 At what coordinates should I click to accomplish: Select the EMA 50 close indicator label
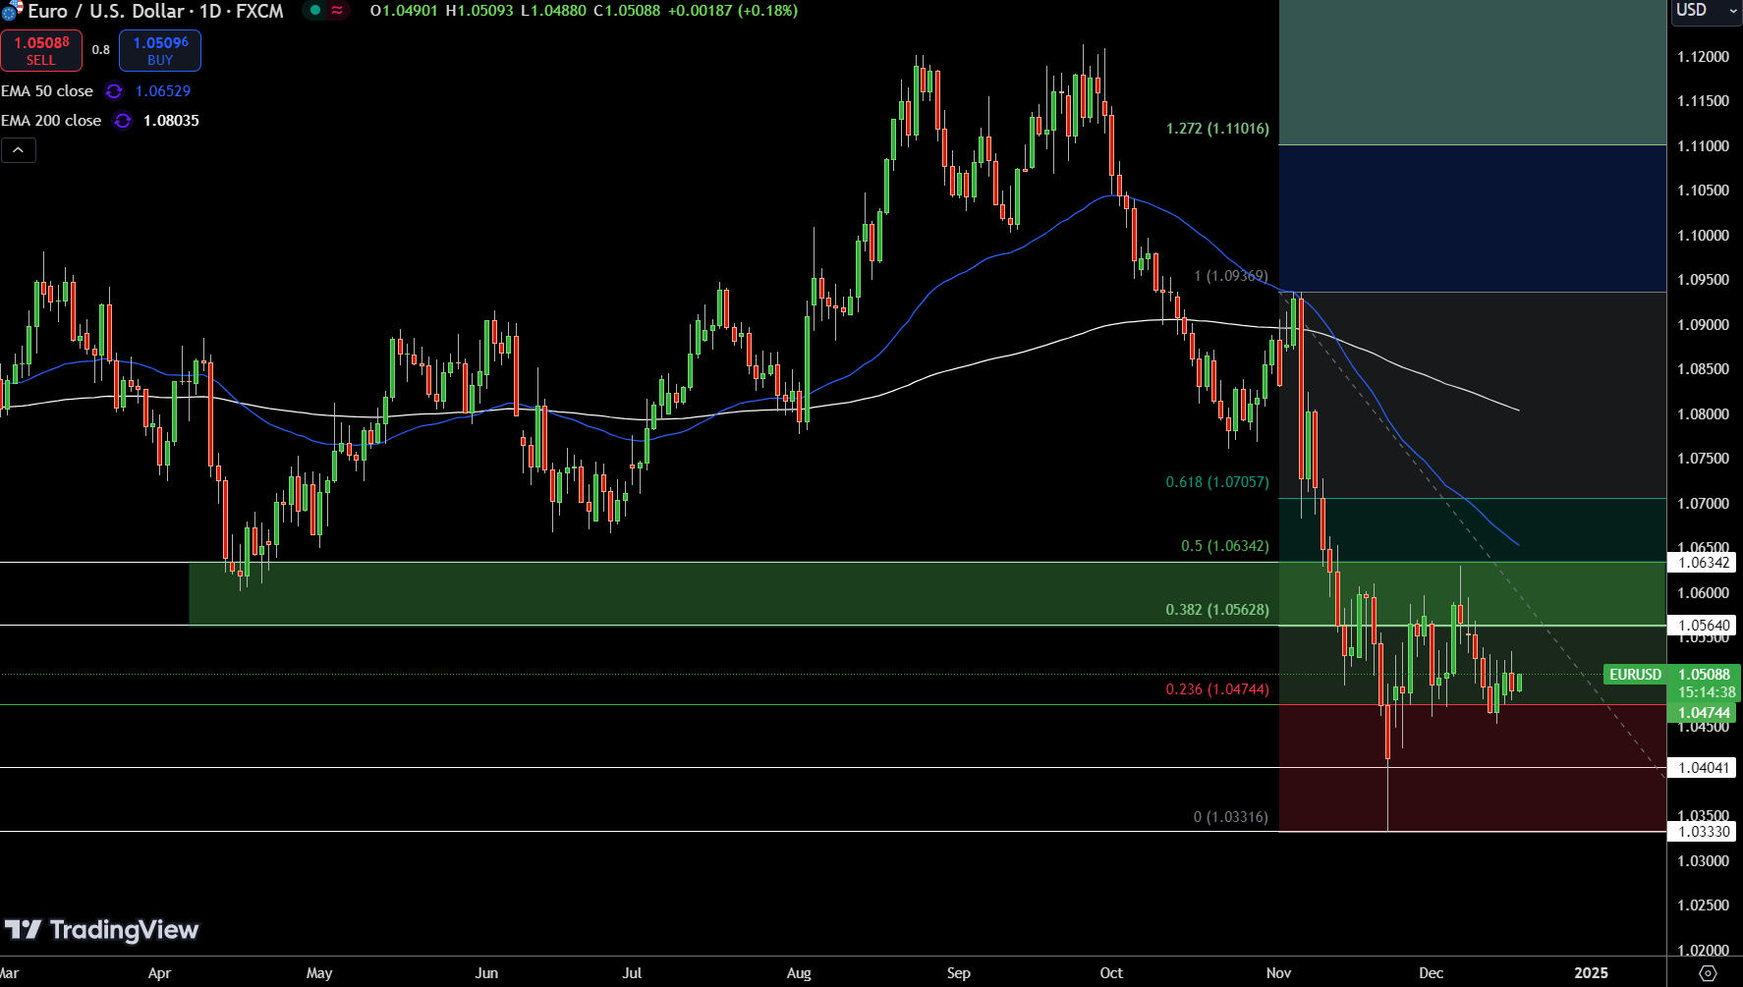47,91
